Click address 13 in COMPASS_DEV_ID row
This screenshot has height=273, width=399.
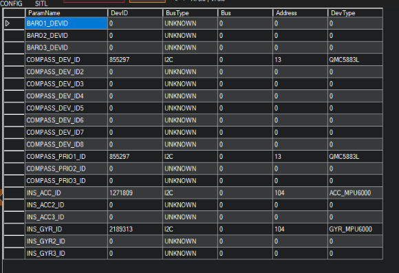click(300, 60)
